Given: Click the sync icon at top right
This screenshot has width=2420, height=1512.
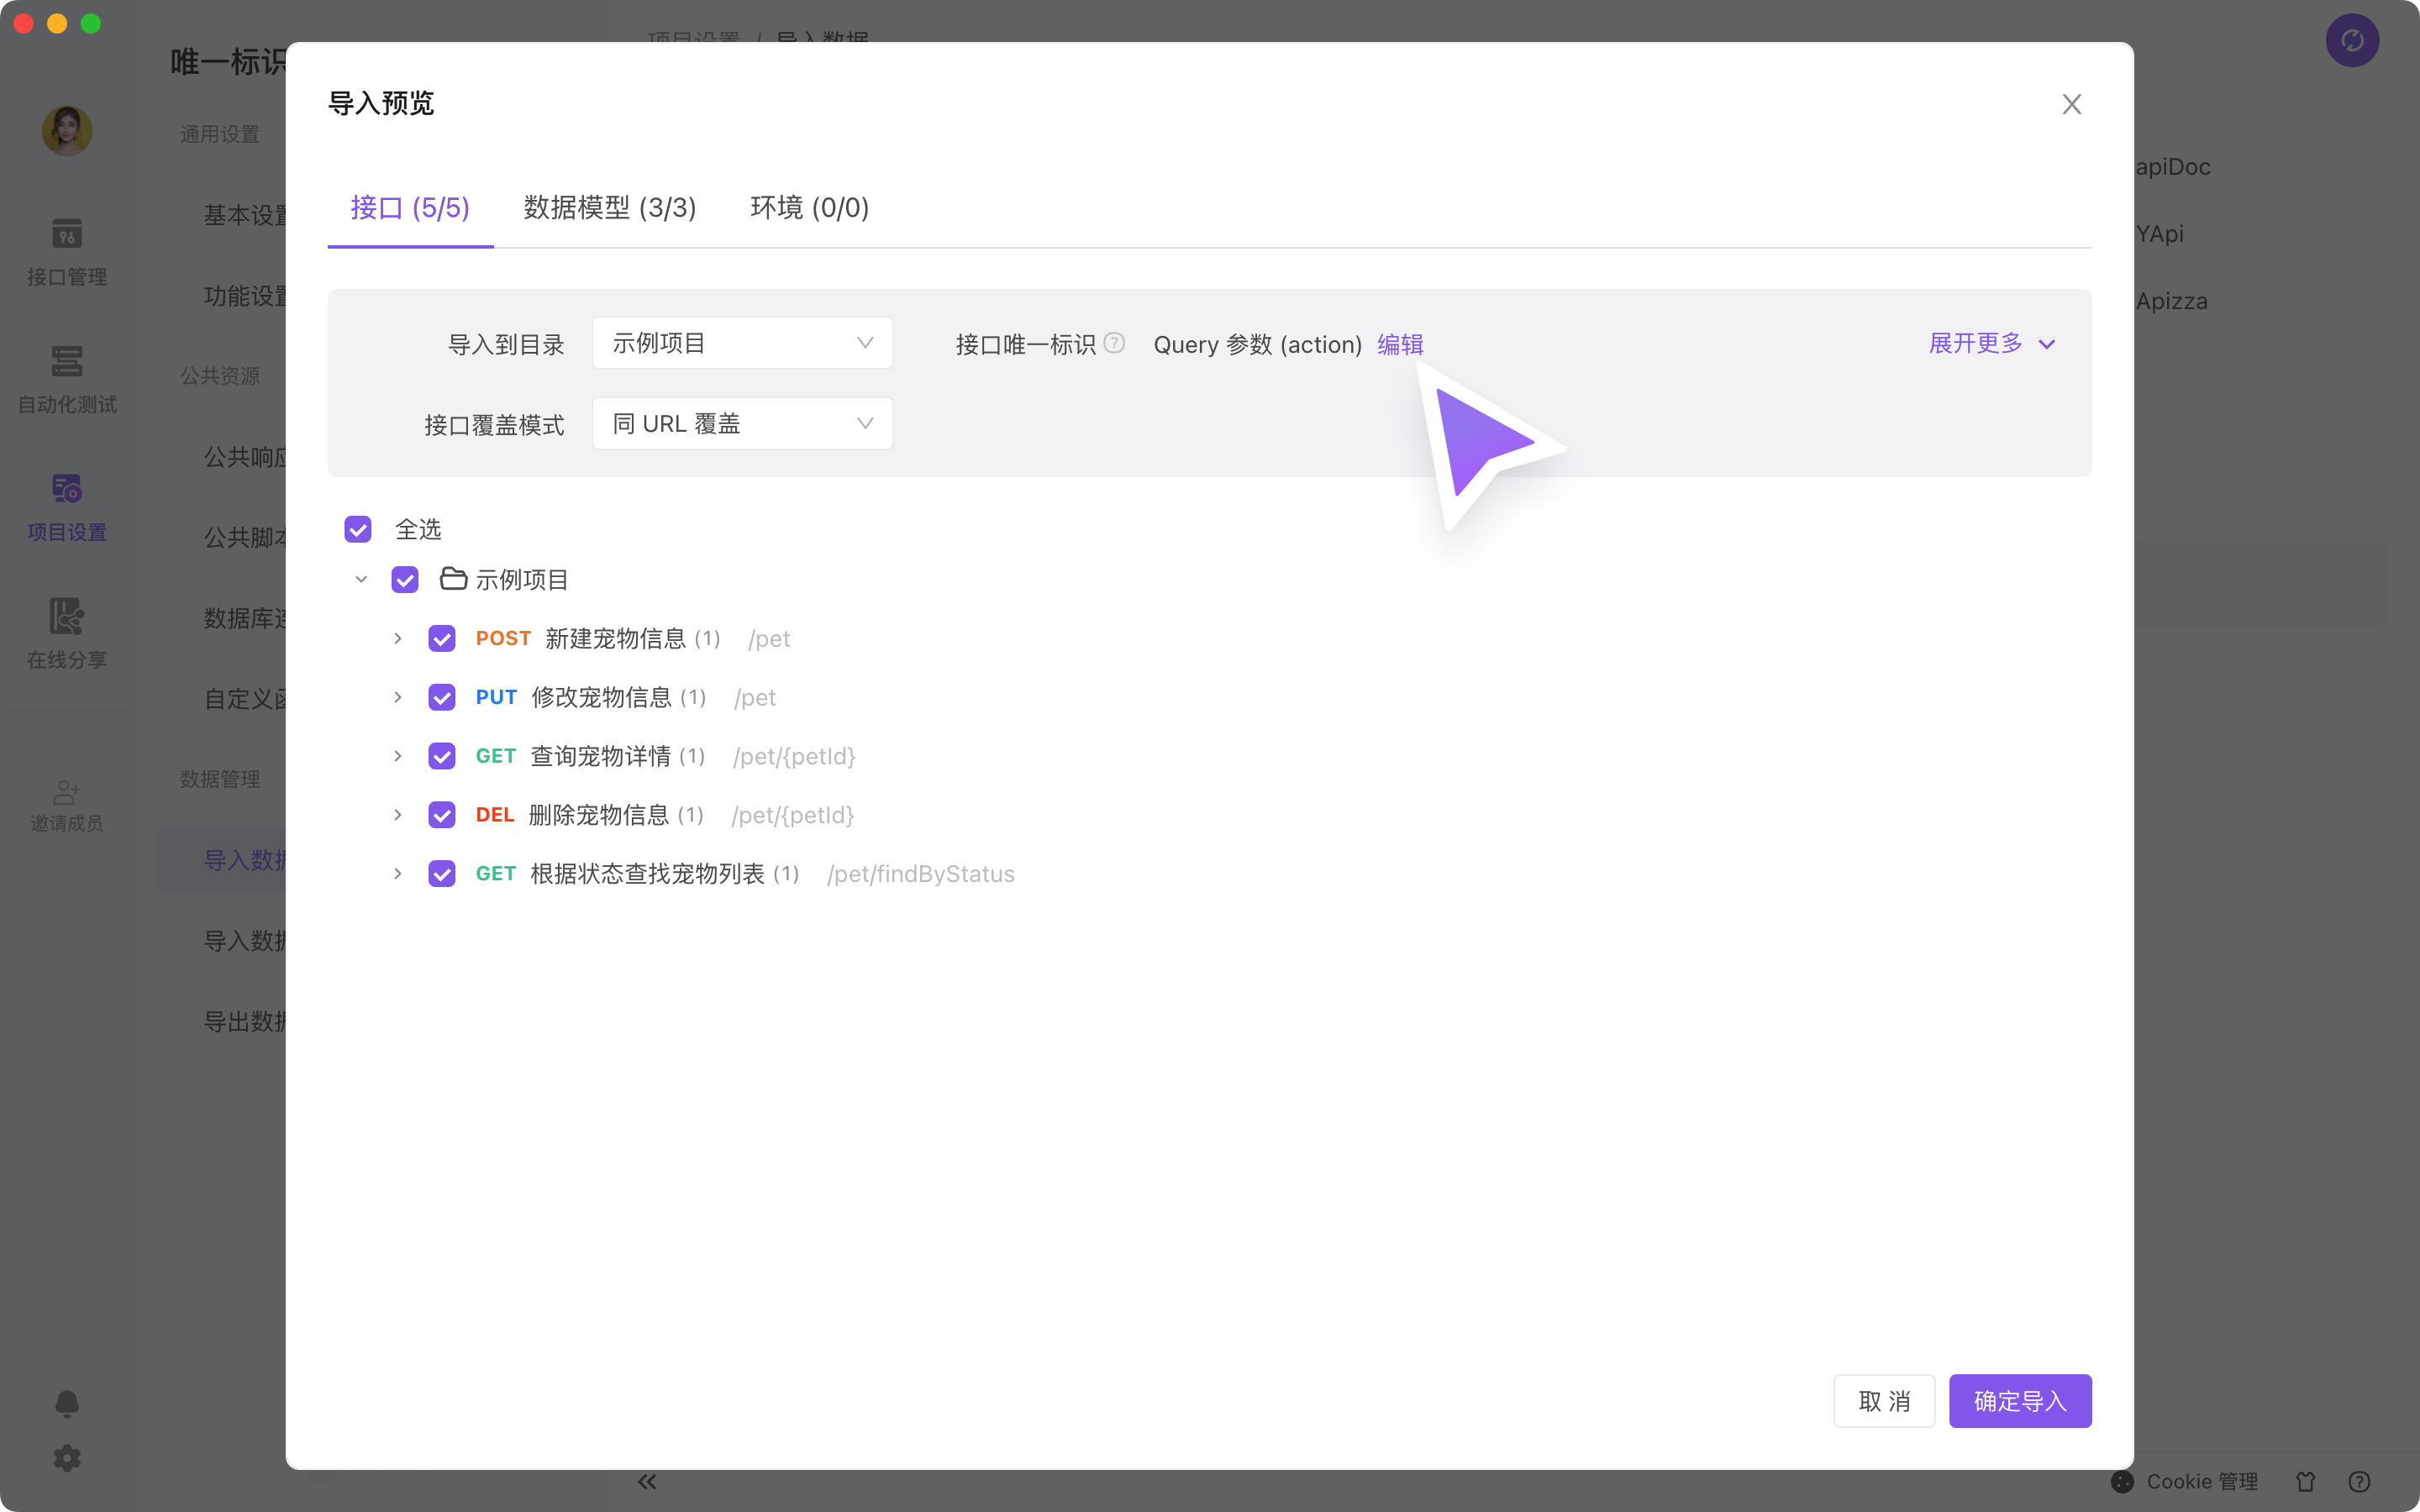Looking at the screenshot, I should tap(2352, 40).
